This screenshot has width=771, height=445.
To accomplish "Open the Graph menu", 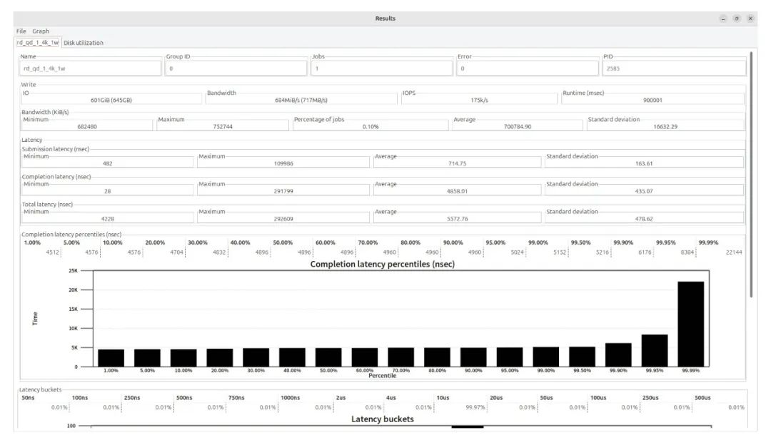I will [41, 31].
